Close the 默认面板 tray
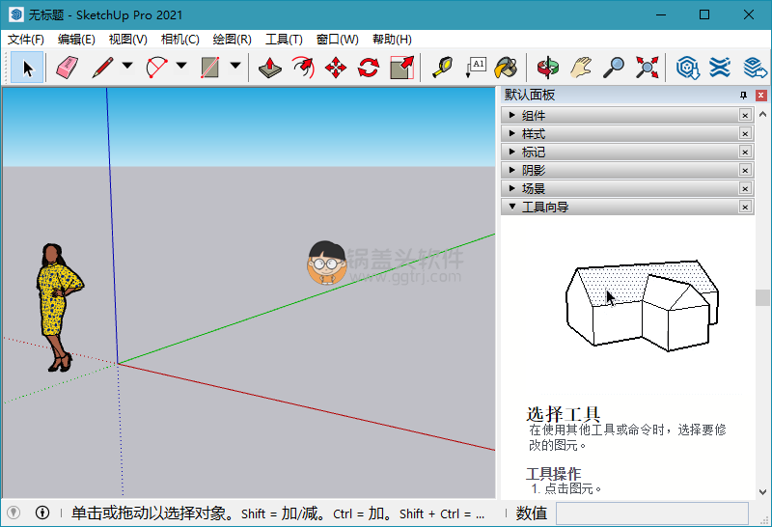This screenshot has width=772, height=527. [x=761, y=95]
